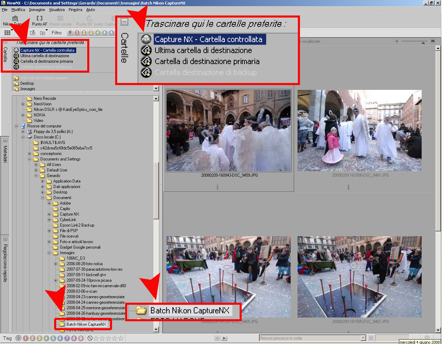Toggle Filtro label 3

(x=91, y=33)
